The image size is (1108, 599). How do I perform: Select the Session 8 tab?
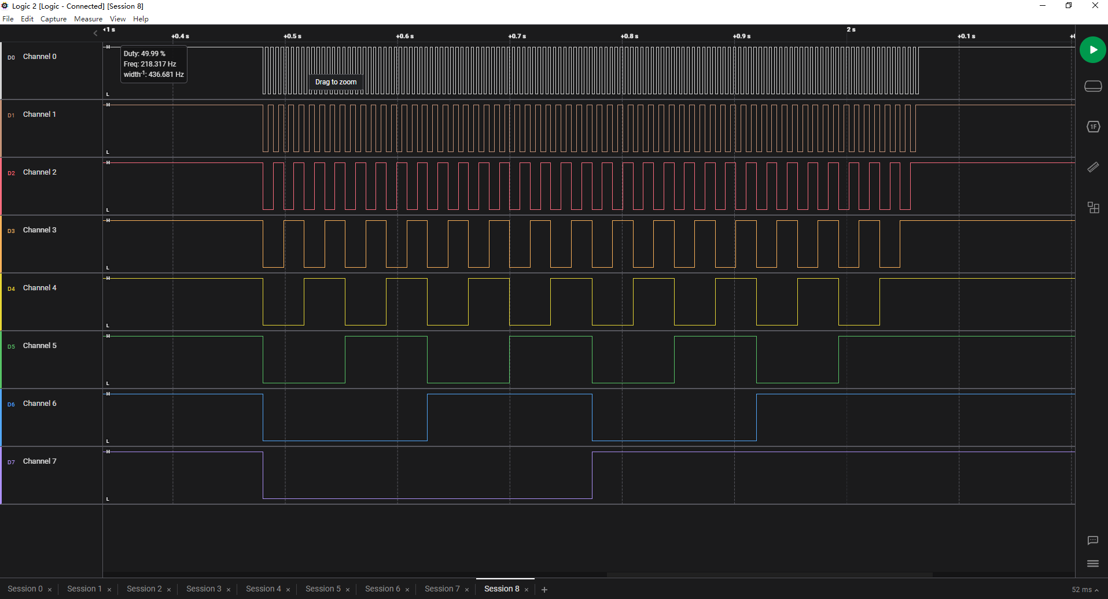[x=502, y=589]
